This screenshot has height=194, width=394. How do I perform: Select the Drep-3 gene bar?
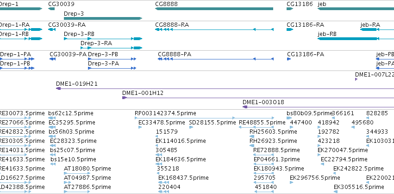[x=103, y=18]
